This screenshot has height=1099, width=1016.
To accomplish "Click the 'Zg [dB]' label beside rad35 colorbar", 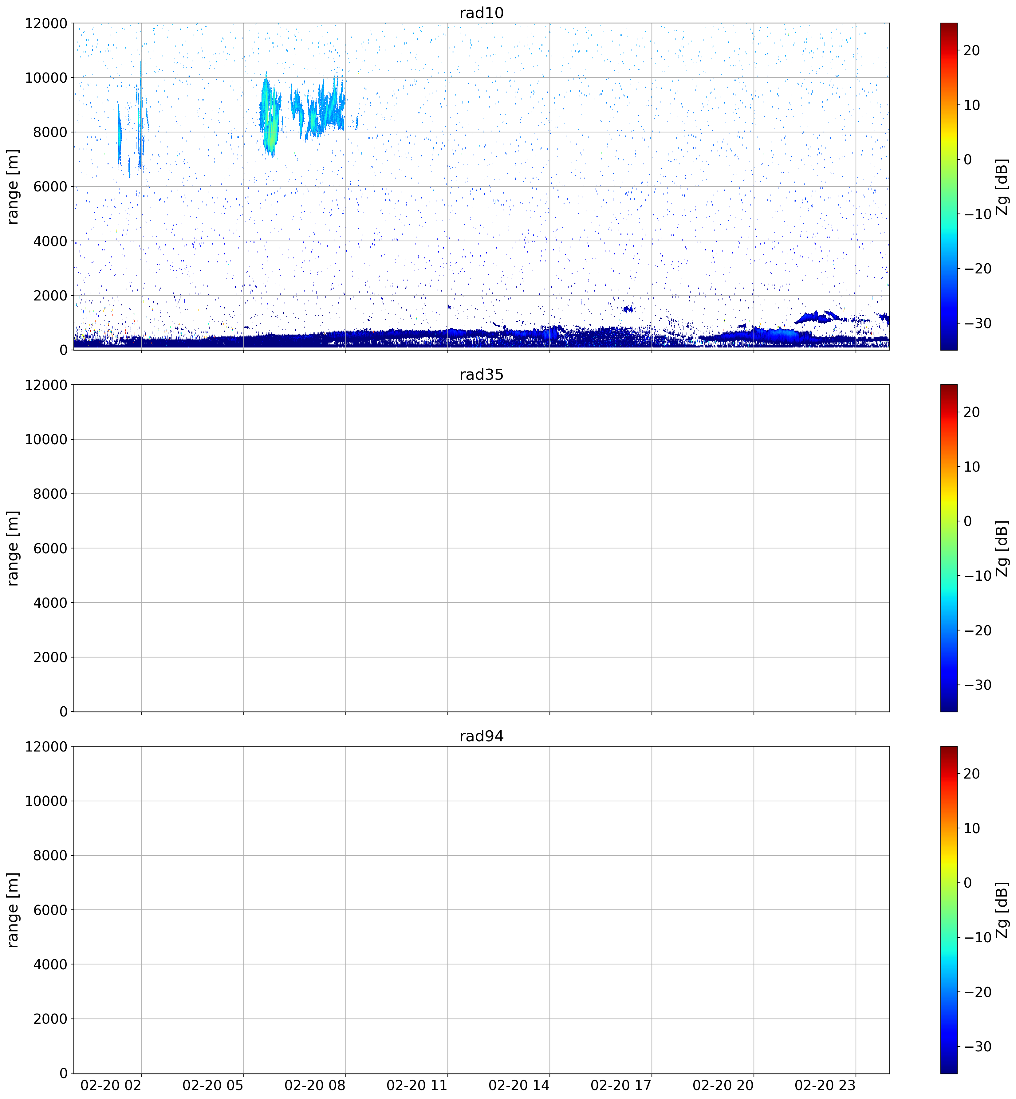I will [1002, 548].
